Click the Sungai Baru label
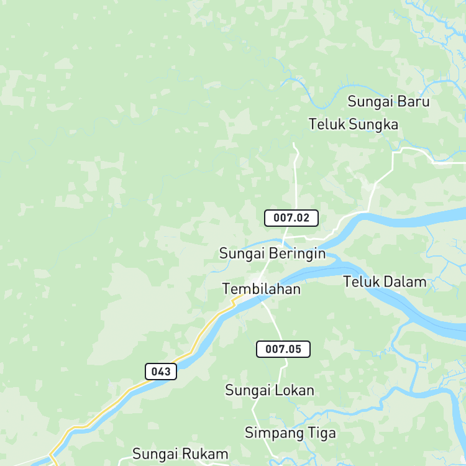This screenshot has width=466, height=466. (388, 102)
